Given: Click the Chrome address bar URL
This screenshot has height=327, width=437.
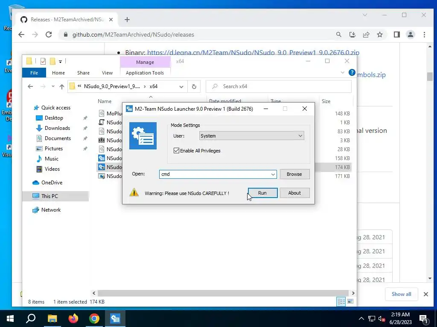Looking at the screenshot, I should (x=133, y=35).
